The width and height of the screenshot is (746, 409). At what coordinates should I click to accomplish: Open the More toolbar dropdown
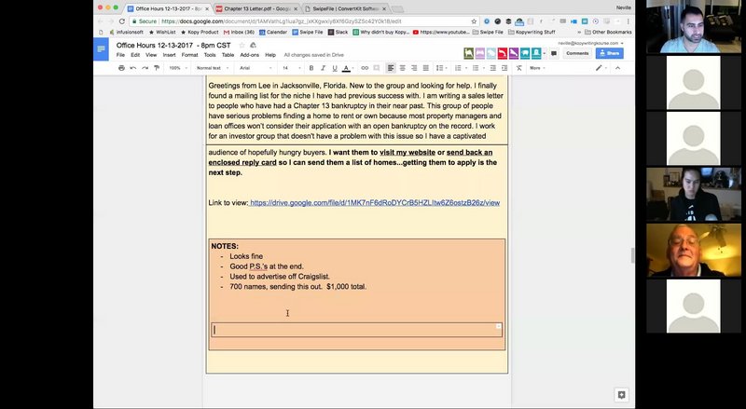coord(537,68)
